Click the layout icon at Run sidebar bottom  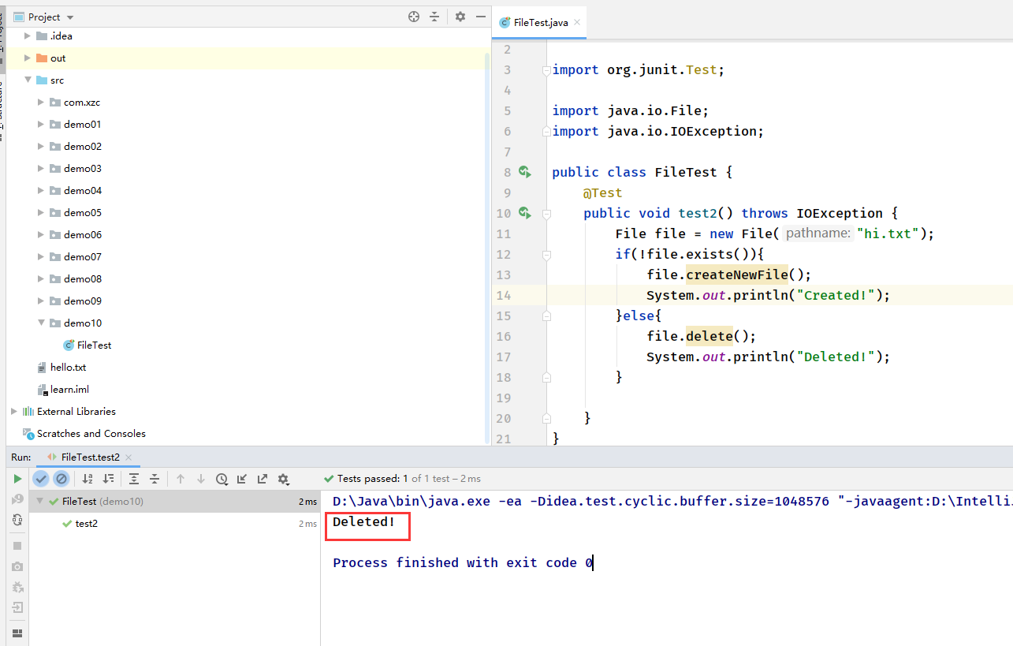[17, 633]
